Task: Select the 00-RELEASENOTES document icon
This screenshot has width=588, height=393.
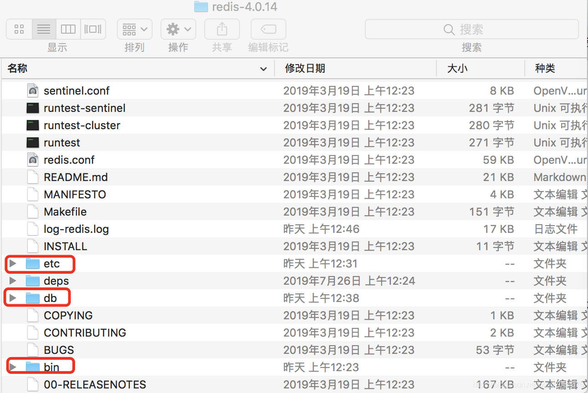Action: pyautogui.click(x=33, y=384)
